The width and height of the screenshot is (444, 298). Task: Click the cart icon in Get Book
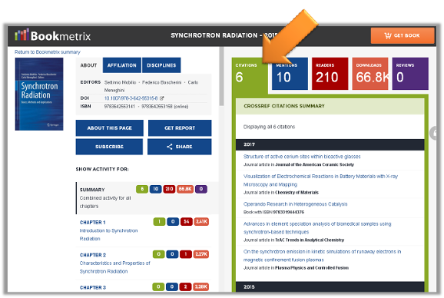388,35
